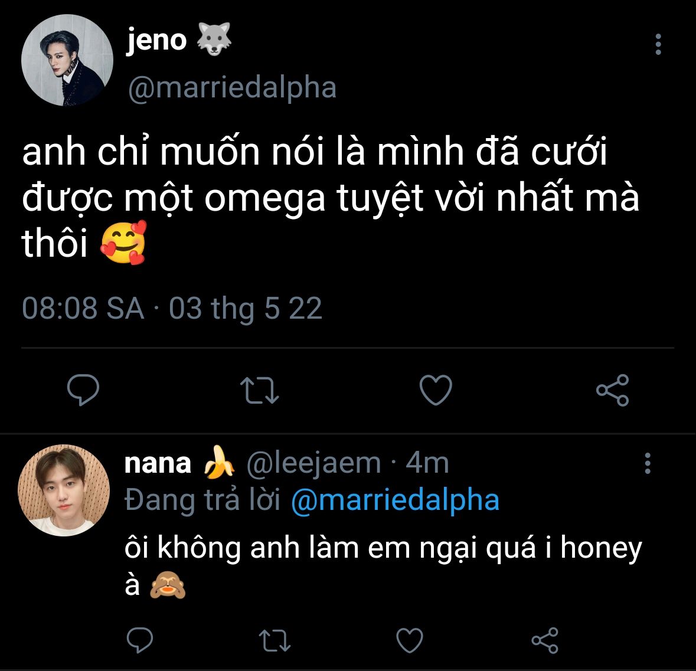The height and width of the screenshot is (671, 696).
Task: Share jeno's main tweet
Action: click(x=612, y=390)
